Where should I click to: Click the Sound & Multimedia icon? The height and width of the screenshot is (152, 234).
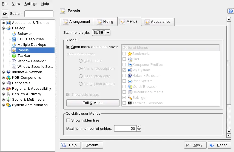pos(8,100)
